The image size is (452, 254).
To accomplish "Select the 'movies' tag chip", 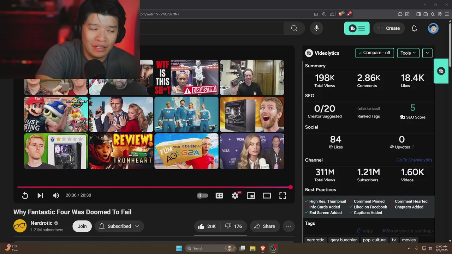I will (x=409, y=240).
